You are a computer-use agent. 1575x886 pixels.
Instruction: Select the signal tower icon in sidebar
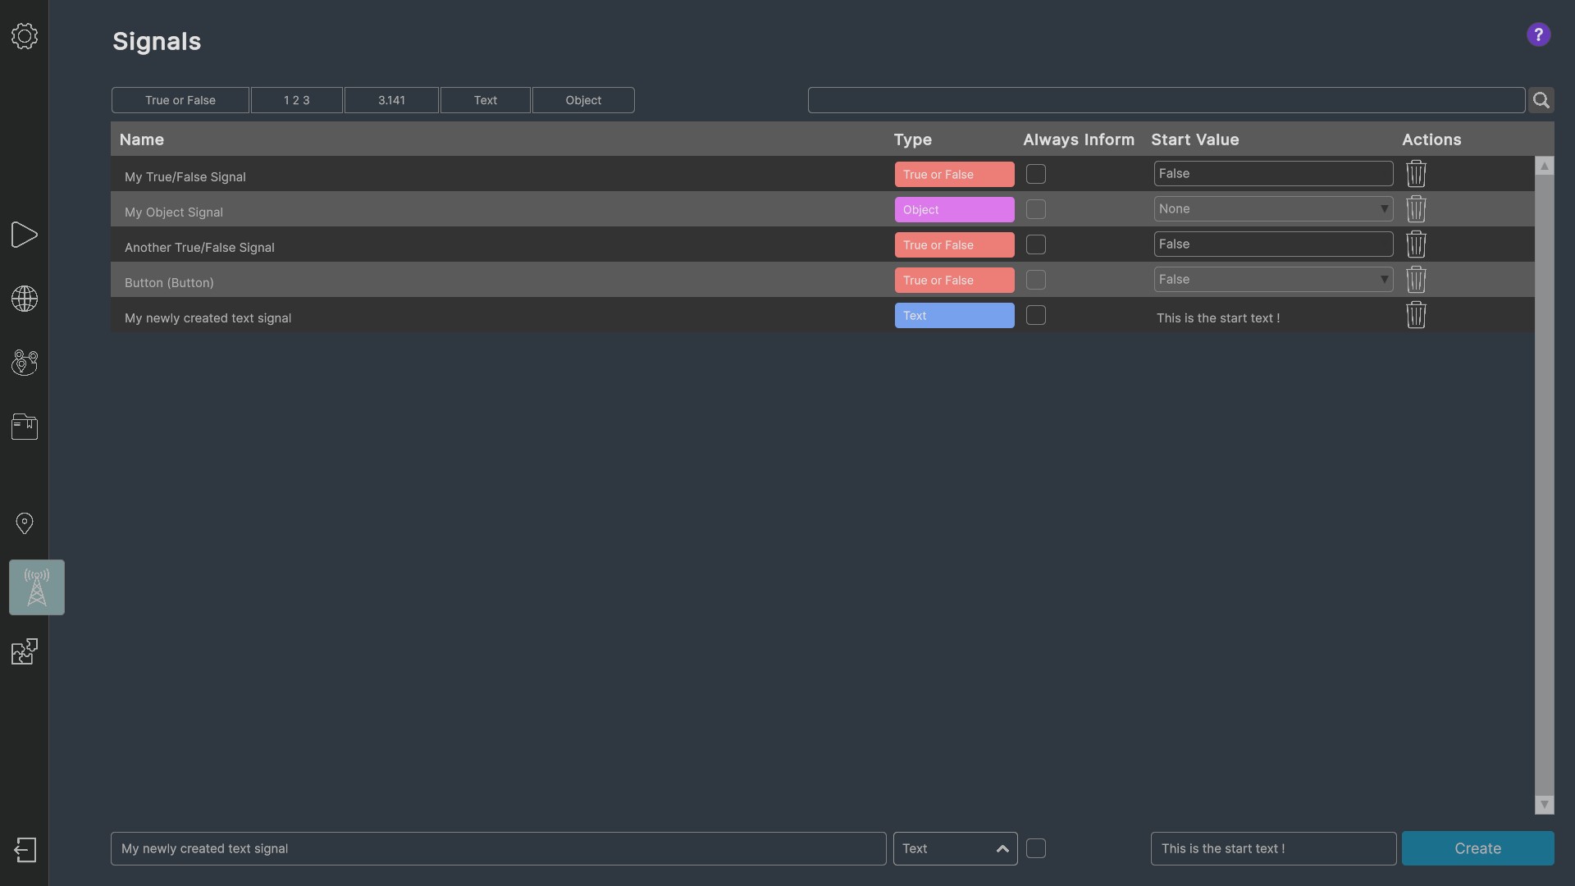(x=37, y=587)
